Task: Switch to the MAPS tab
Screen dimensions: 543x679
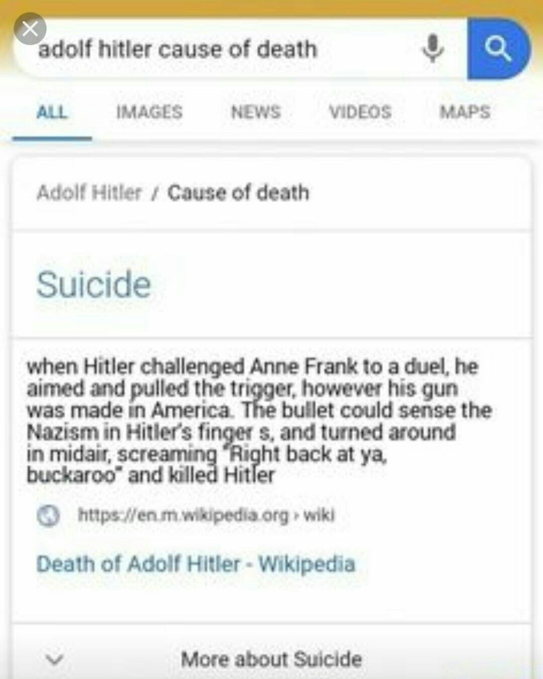Action: (x=465, y=112)
